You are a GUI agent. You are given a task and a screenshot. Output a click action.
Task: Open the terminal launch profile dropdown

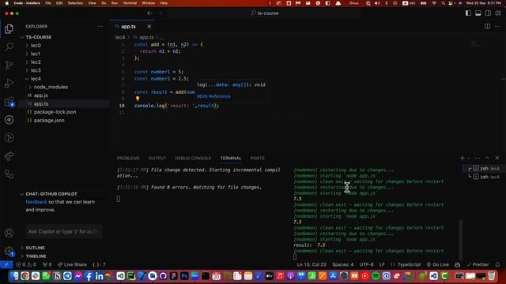469,158
